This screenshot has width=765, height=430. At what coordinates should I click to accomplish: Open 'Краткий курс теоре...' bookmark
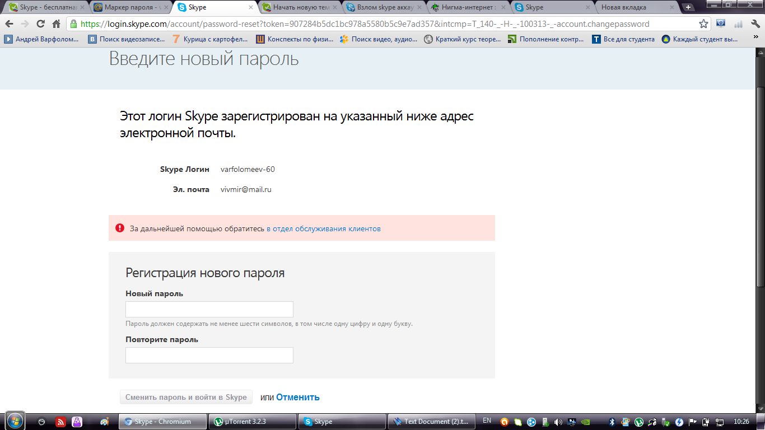coord(463,39)
